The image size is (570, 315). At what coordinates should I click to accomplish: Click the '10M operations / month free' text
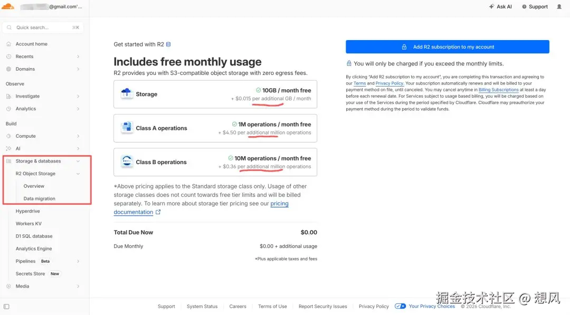[273, 158]
